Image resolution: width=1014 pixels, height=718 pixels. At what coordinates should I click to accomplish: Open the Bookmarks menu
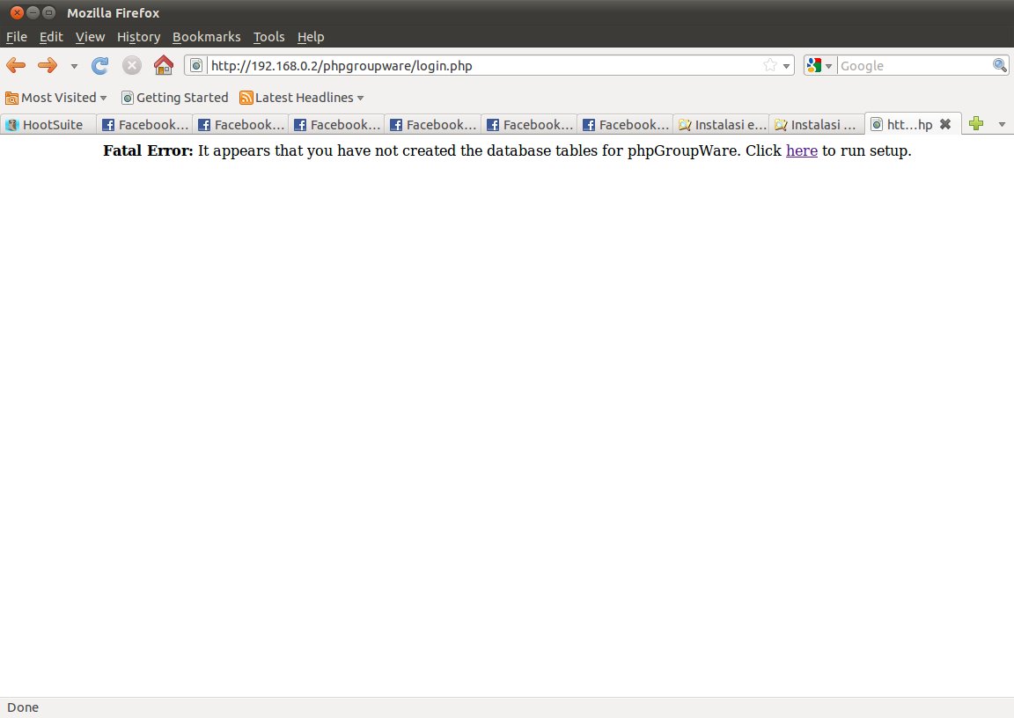206,37
